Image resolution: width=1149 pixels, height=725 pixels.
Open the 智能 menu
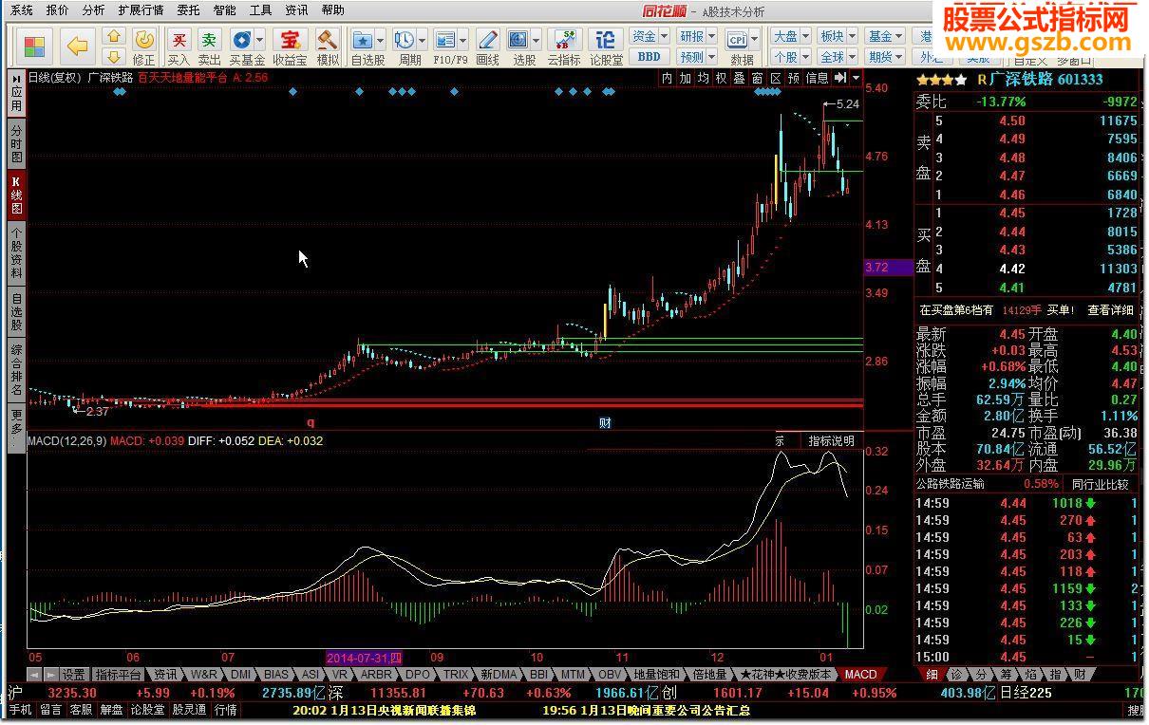coord(224,10)
